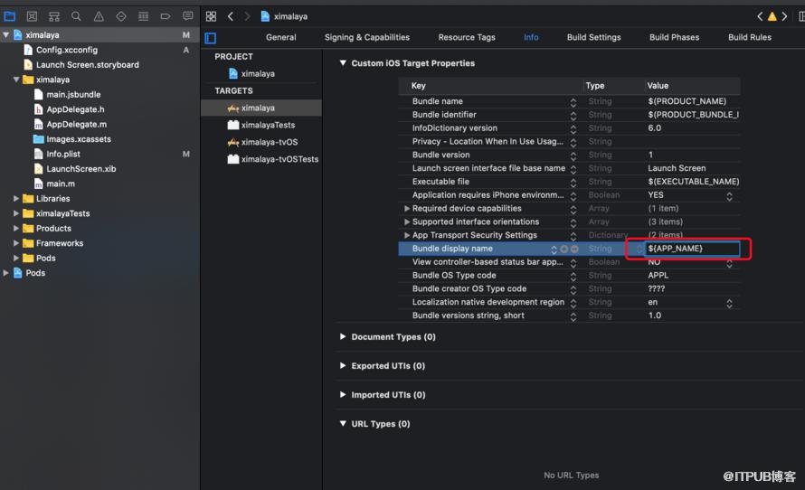Screen dimensions: 805x490
Task: Click the related items grid icon
Action: point(211,16)
